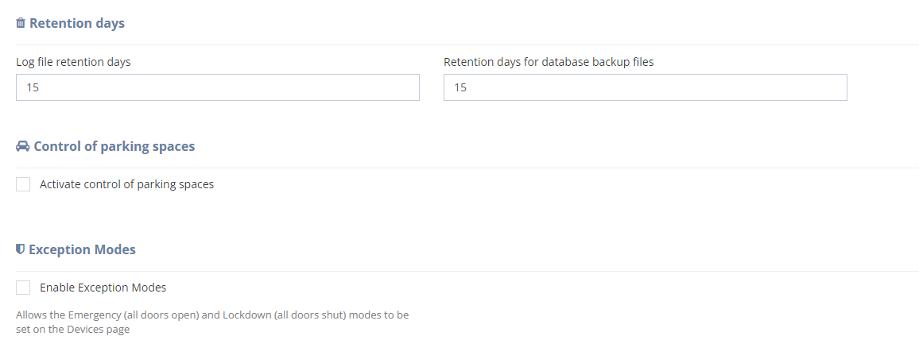Click the shield icon beside Exception Modes
This screenshot has height=363, width=919.
21,249
